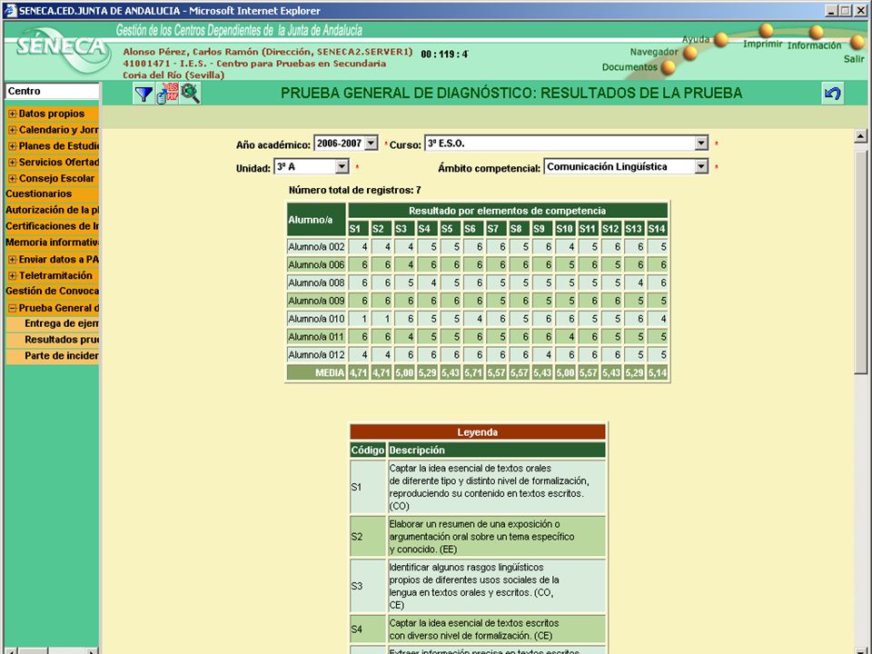The width and height of the screenshot is (872, 654).
Task: Click Alumno/a 010 row name
Action: tap(316, 319)
